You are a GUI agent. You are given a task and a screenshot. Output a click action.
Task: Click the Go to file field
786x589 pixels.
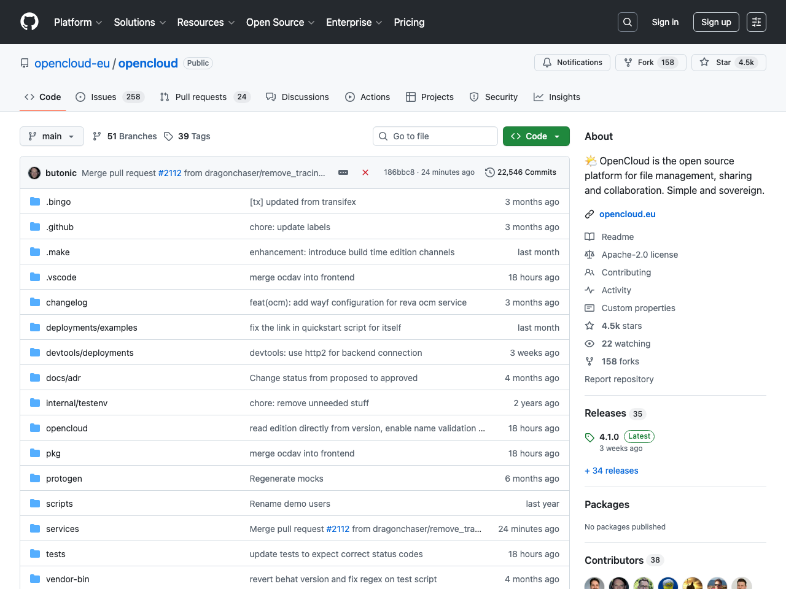point(435,136)
